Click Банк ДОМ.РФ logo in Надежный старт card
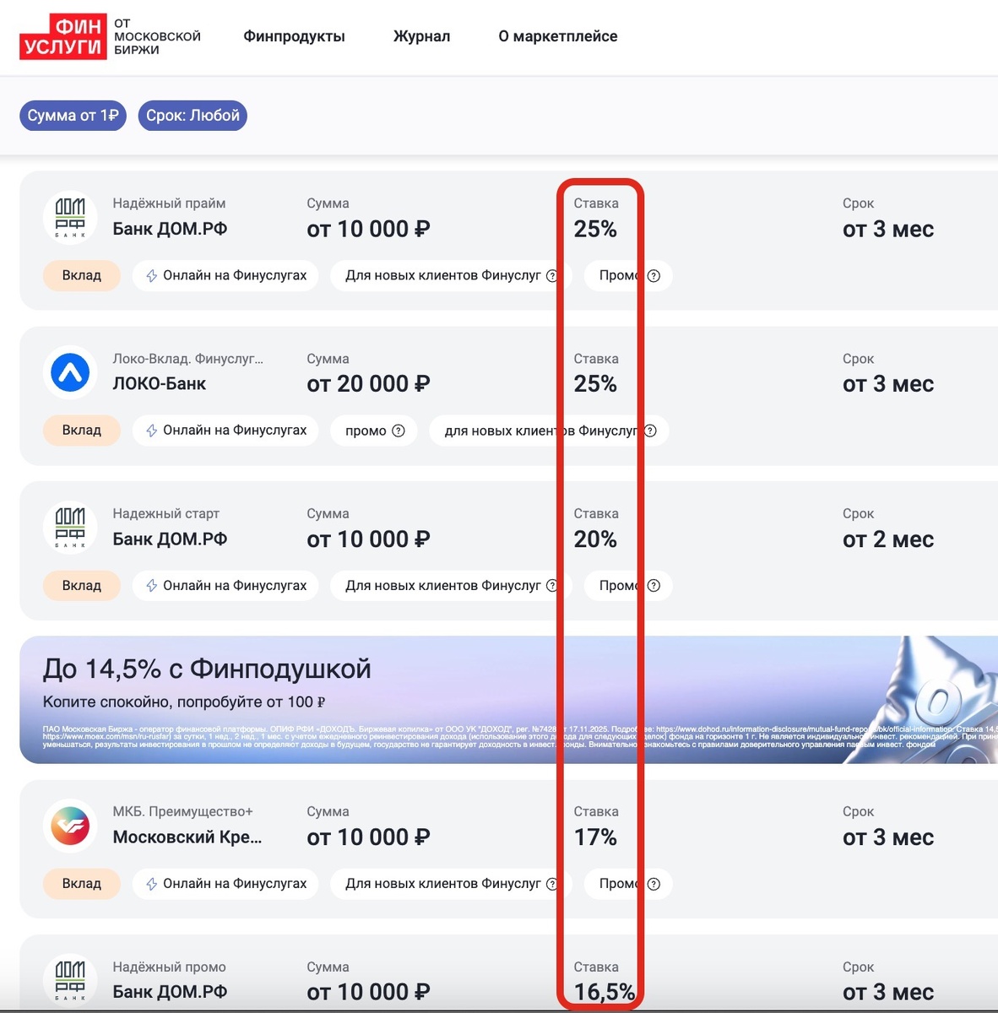998x1013 pixels. [70, 528]
